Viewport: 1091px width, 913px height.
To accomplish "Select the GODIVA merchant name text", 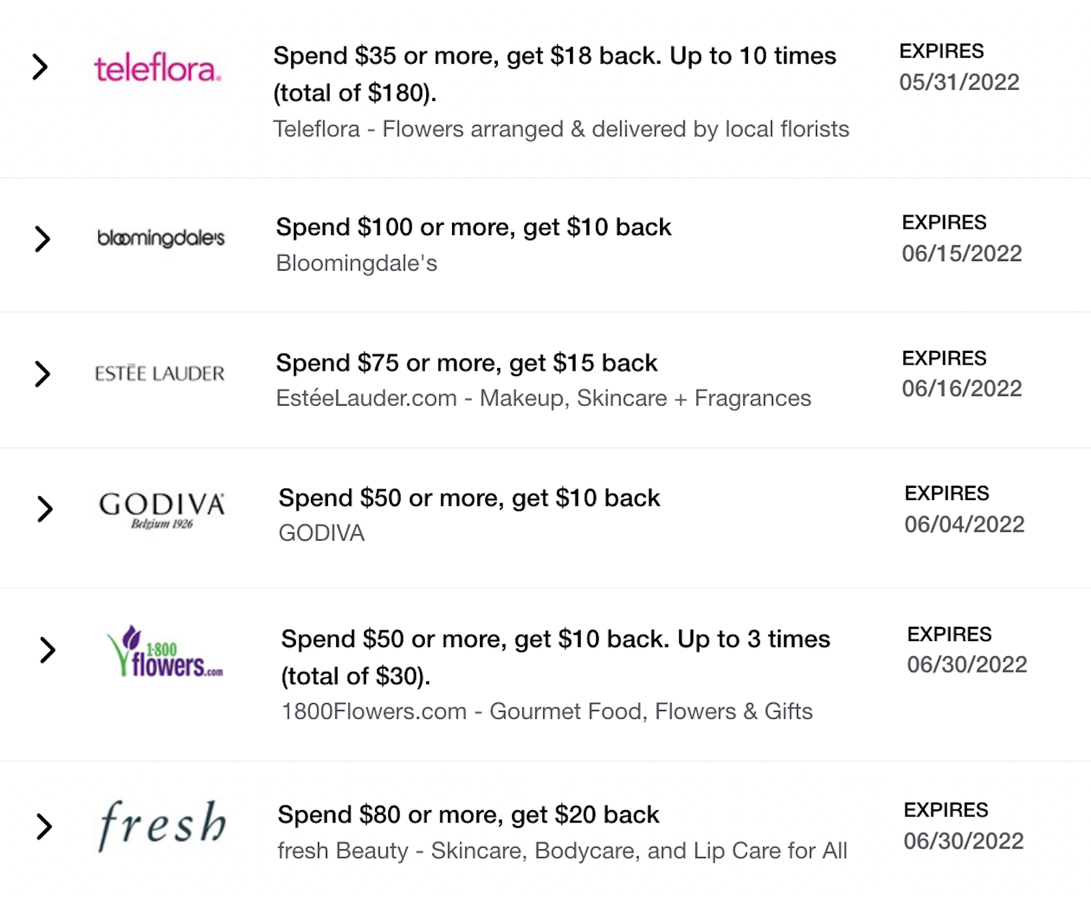I will [321, 533].
